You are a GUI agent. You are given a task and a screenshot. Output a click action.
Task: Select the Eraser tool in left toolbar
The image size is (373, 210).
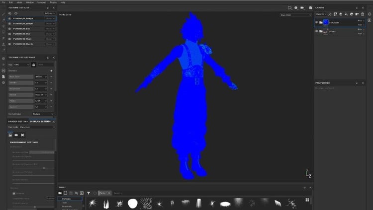pyautogui.click(x=3, y=20)
